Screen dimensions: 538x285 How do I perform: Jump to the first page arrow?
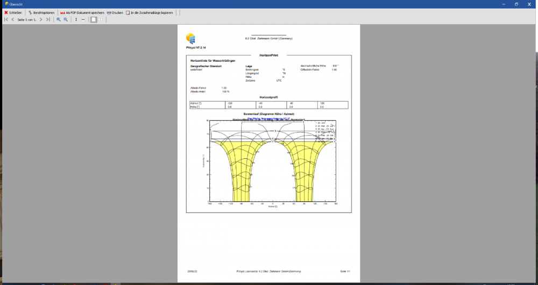tap(6, 19)
